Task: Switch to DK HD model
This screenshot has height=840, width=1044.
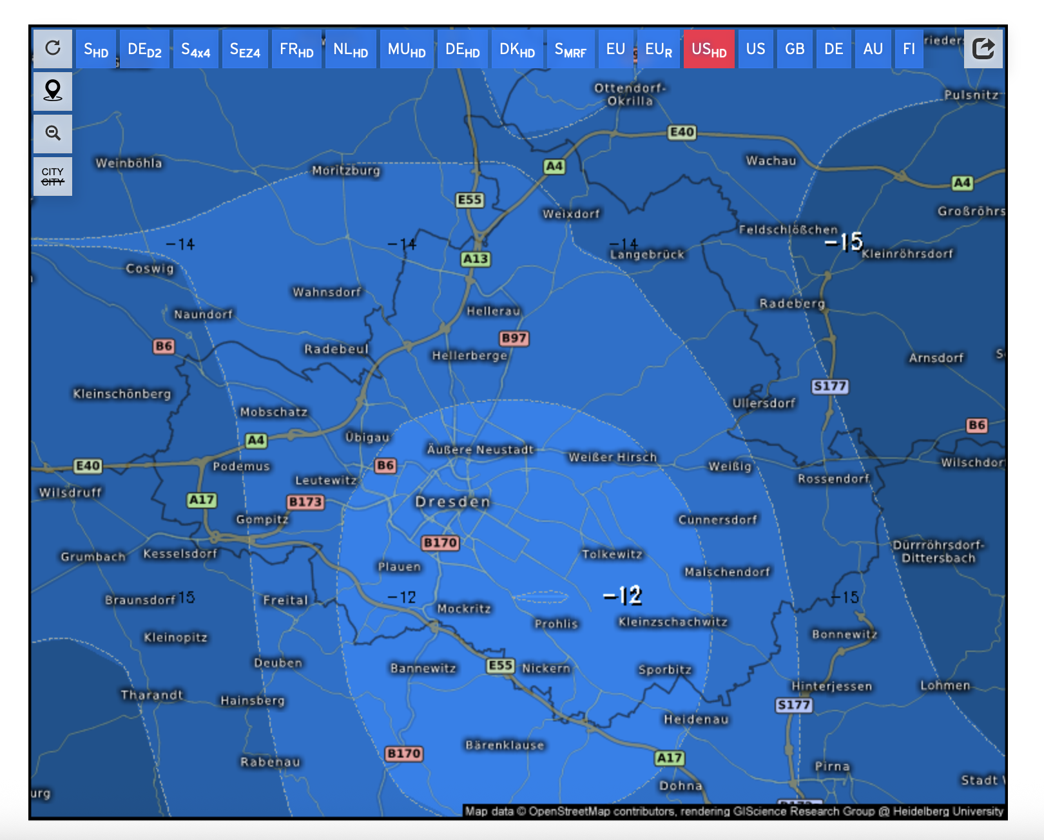Action: click(x=517, y=50)
